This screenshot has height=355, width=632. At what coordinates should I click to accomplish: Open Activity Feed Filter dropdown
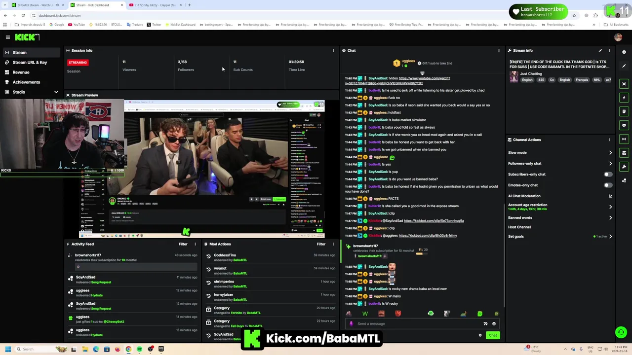click(x=183, y=244)
